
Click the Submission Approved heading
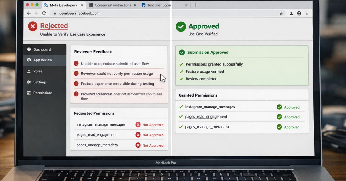point(208,52)
